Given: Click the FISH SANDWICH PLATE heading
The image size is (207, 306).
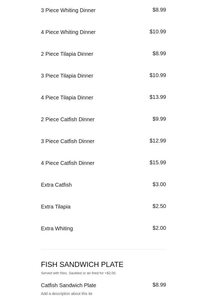Looking at the screenshot, I should (82, 265).
